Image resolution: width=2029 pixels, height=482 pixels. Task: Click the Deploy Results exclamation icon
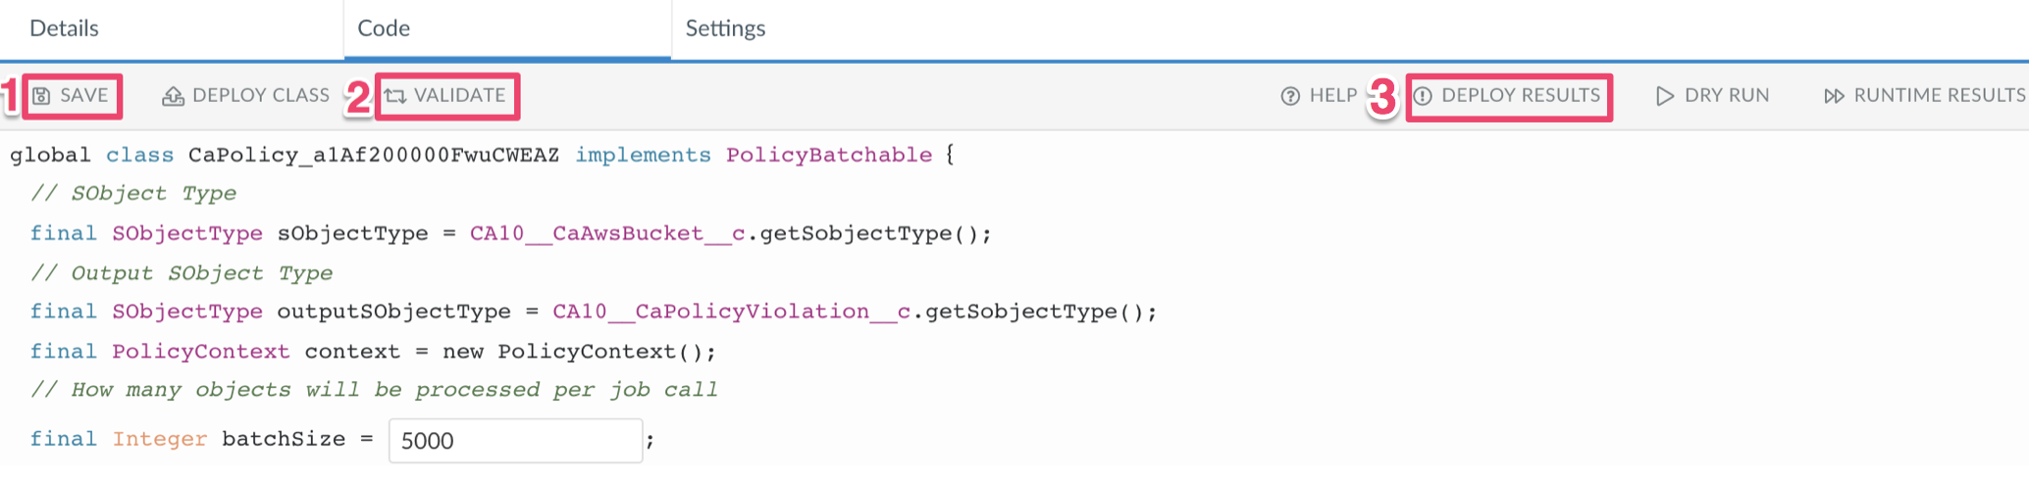point(1423,96)
